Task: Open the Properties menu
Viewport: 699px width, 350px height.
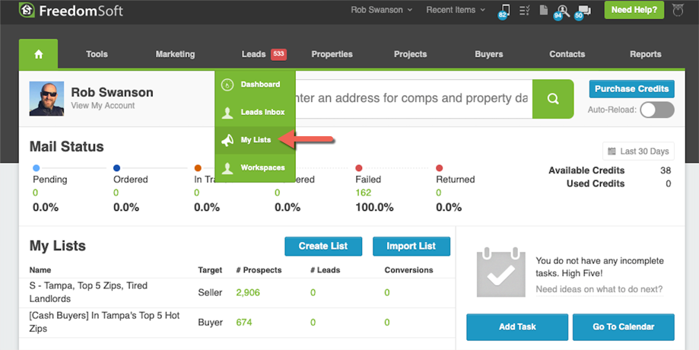Action: point(332,54)
